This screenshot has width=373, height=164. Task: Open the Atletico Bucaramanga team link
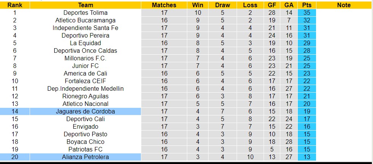click(x=85, y=20)
